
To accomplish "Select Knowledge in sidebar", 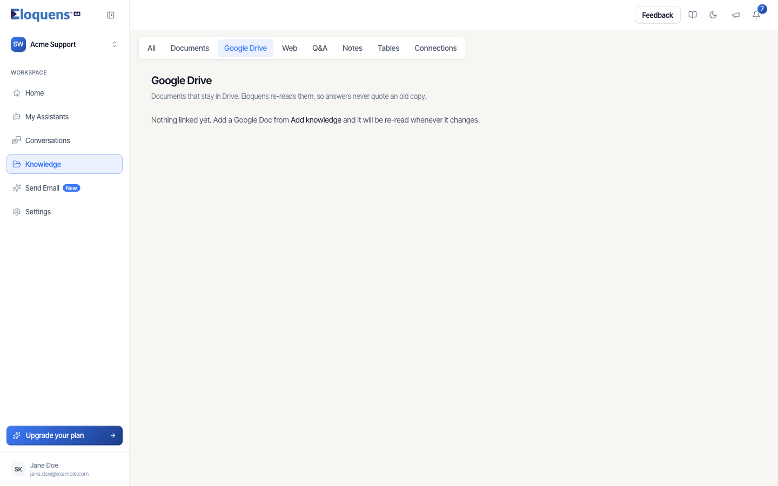I will tap(64, 164).
